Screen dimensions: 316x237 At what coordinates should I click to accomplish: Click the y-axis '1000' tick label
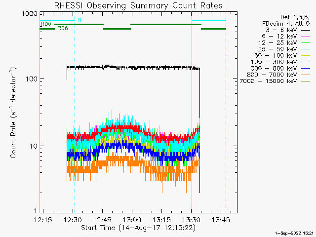tap(30, 14)
